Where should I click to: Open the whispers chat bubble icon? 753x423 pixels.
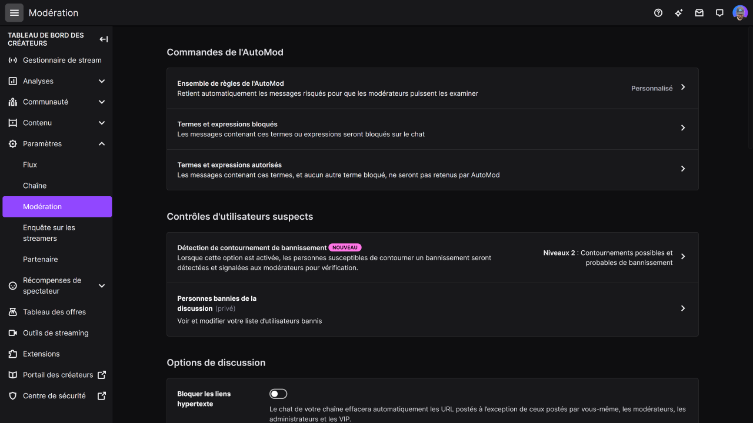(x=719, y=13)
